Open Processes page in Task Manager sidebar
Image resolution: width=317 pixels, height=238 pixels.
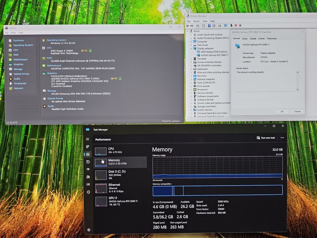click(x=88, y=147)
